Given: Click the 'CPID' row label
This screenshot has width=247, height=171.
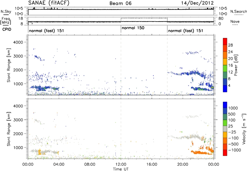Looking at the screenshot, I should [x=7, y=29].
